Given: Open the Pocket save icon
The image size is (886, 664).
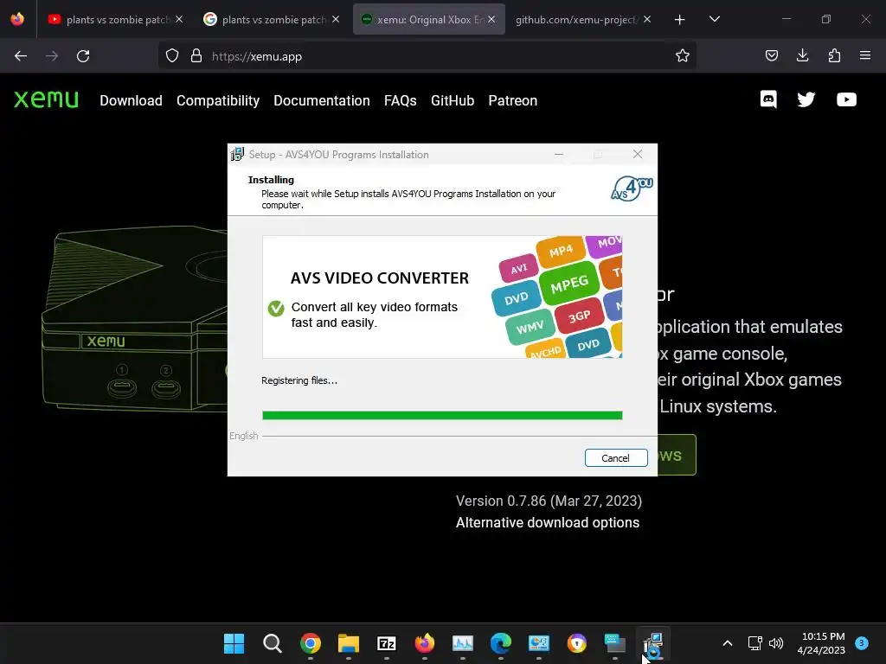Looking at the screenshot, I should (771, 55).
